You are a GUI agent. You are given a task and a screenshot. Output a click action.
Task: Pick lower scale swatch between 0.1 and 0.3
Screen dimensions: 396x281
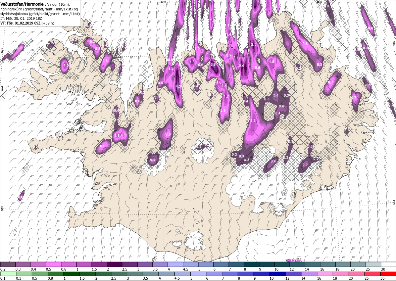point(8,274)
